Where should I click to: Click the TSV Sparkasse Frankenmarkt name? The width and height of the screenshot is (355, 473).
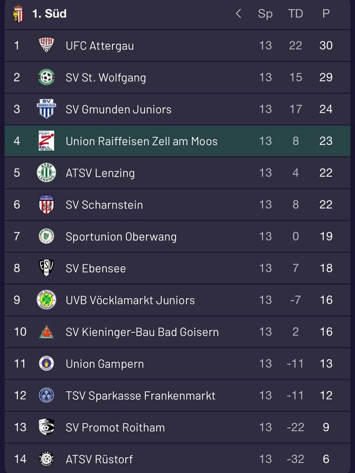click(x=141, y=396)
